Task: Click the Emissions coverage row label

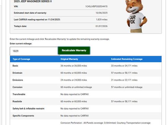Action: [18, 80]
